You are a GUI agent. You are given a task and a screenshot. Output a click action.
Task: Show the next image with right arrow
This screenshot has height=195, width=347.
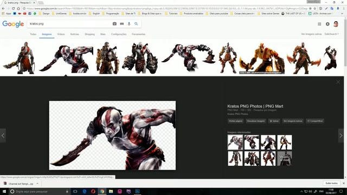pos(341,135)
